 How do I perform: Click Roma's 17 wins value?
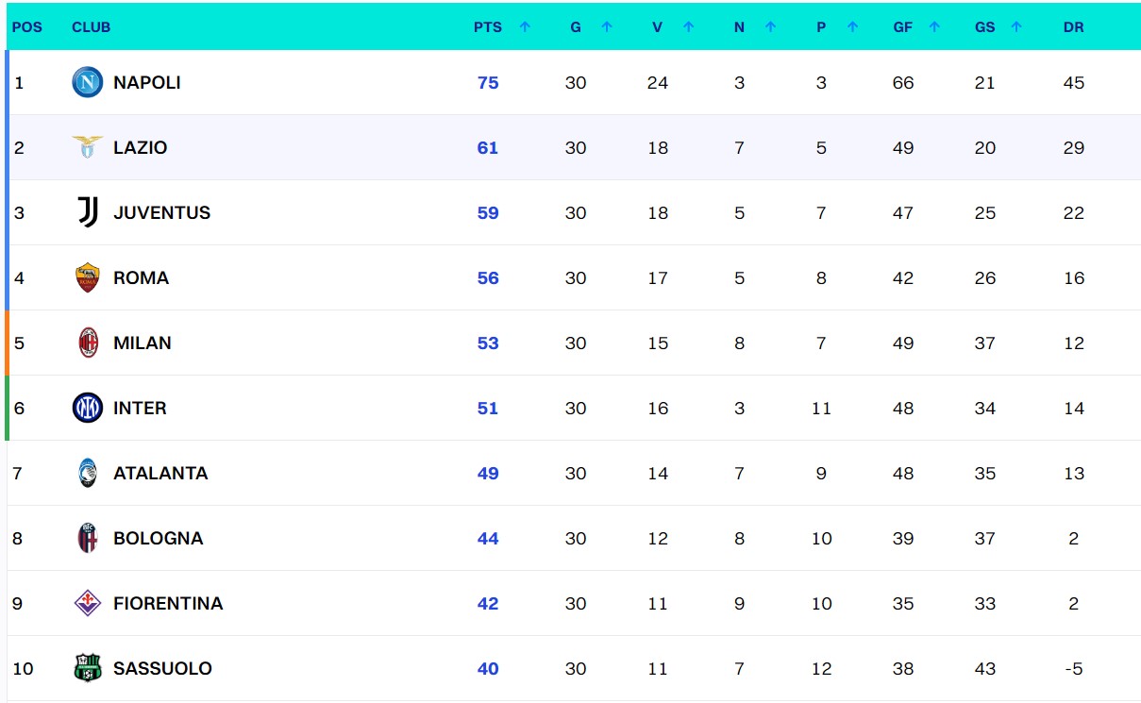pos(658,277)
